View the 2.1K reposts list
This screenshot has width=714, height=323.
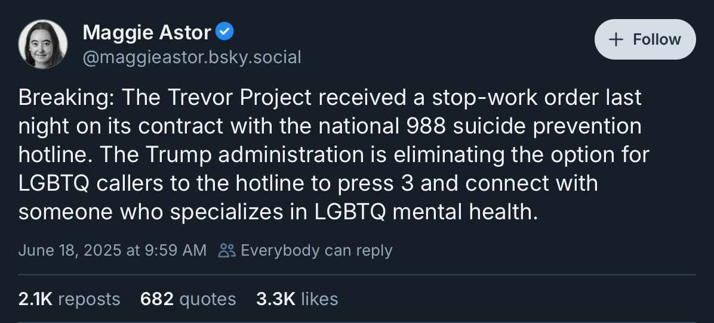point(69,299)
